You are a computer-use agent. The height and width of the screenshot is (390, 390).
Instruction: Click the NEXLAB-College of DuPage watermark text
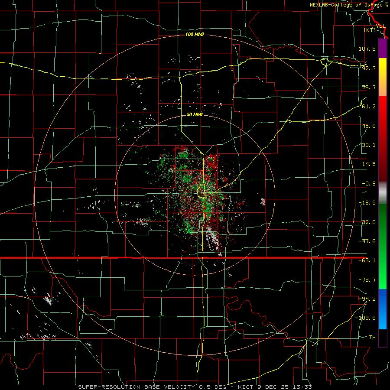[348, 5]
